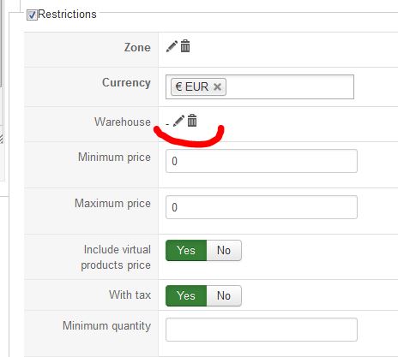Uncheck the Restrictions checkbox
The width and height of the screenshot is (398, 357).
tap(32, 15)
